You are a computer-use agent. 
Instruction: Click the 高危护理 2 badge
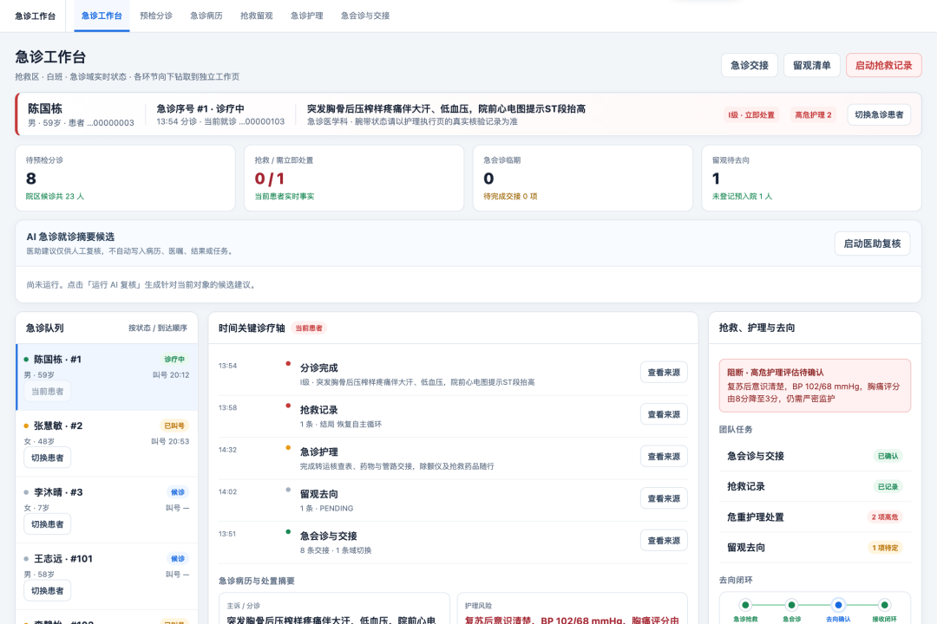[x=813, y=114]
